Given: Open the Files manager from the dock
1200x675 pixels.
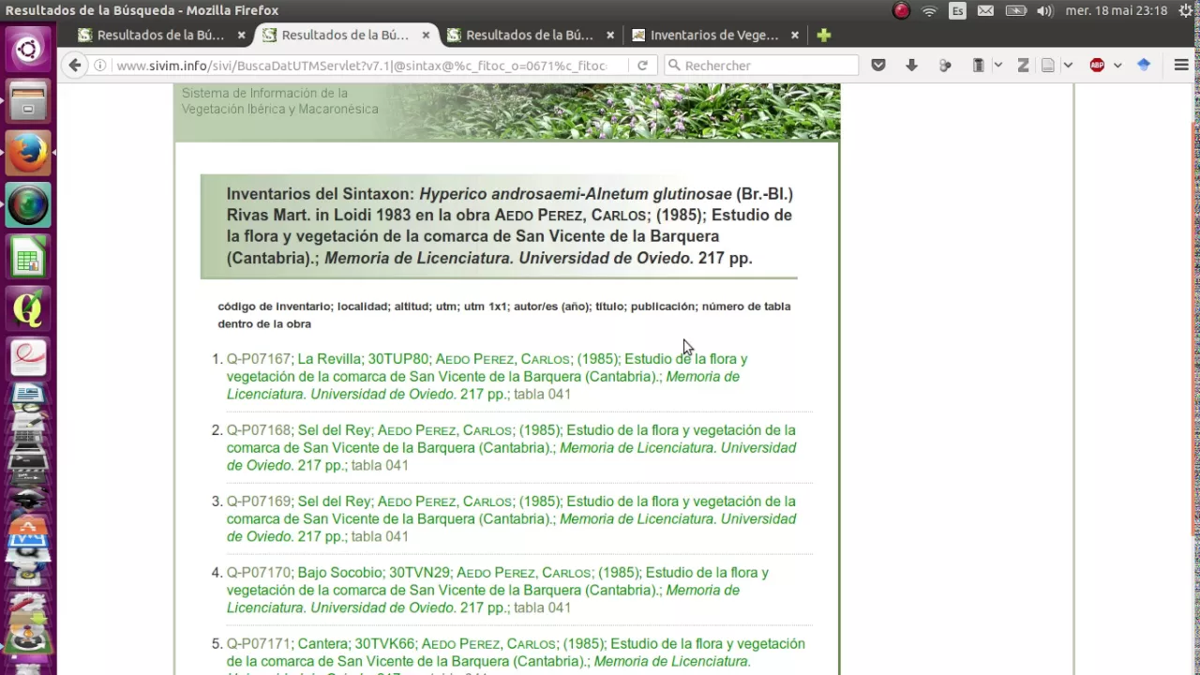Looking at the screenshot, I should click(x=27, y=99).
